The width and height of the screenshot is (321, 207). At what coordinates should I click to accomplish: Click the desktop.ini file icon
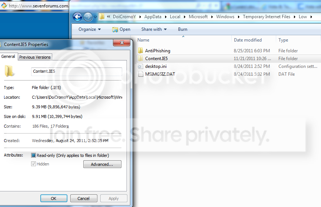140,66
